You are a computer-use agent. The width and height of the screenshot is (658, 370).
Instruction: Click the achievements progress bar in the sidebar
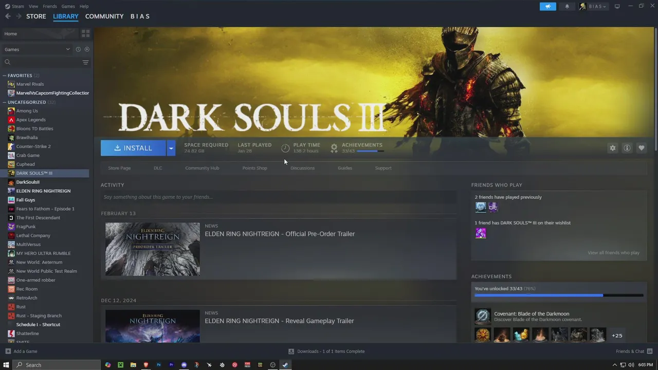559,295
